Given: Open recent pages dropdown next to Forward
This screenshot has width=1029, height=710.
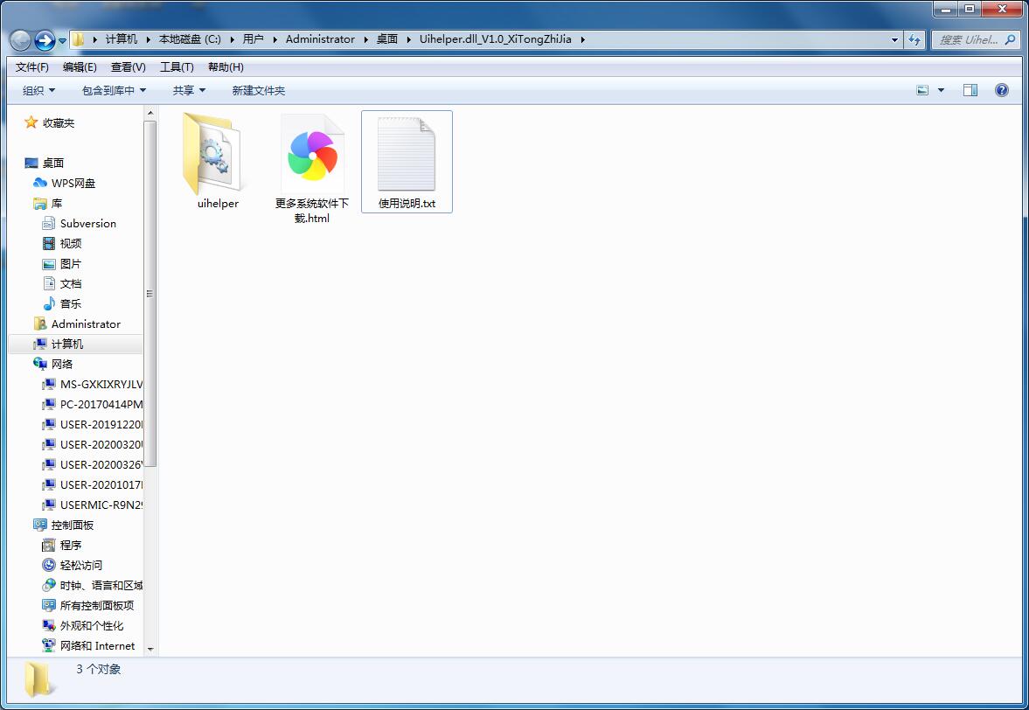Looking at the screenshot, I should 62,41.
